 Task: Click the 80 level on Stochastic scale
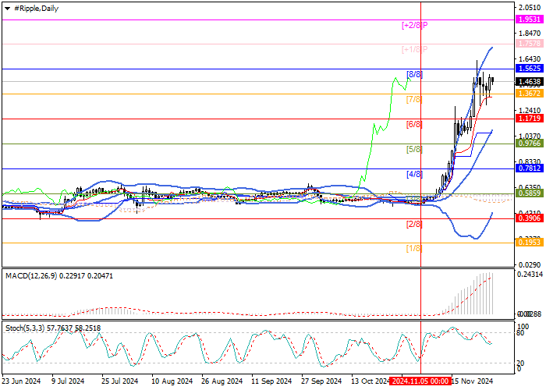(x=521, y=332)
